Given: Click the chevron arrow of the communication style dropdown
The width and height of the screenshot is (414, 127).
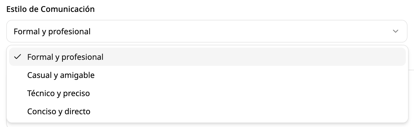Looking at the screenshot, I should (396, 31).
